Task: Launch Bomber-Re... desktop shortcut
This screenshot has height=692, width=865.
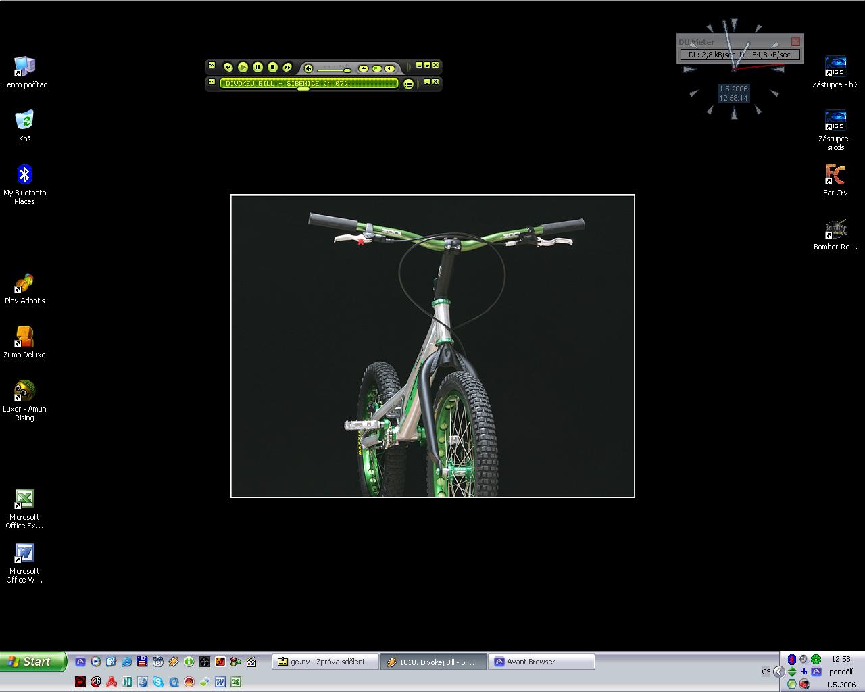Action: coord(836,234)
